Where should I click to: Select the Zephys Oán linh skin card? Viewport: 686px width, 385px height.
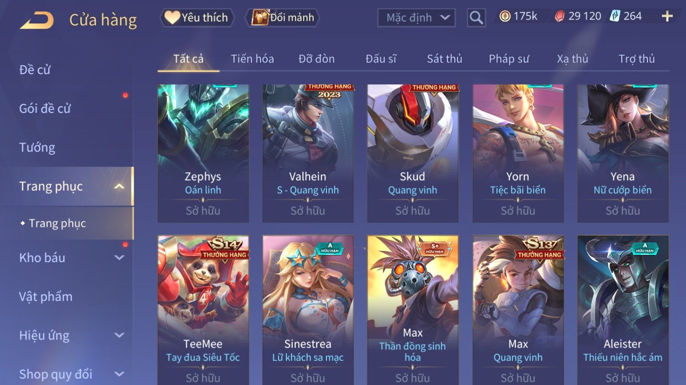point(203,153)
